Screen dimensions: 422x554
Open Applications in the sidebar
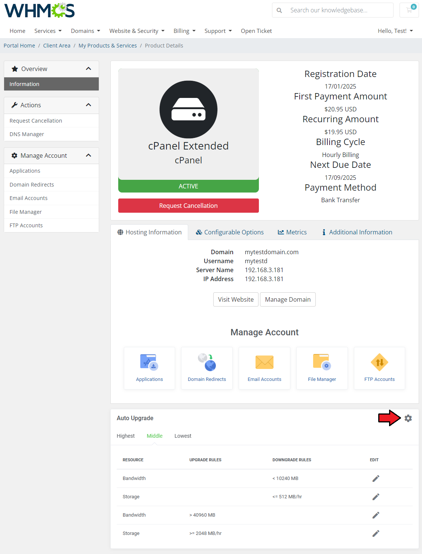tap(51, 171)
